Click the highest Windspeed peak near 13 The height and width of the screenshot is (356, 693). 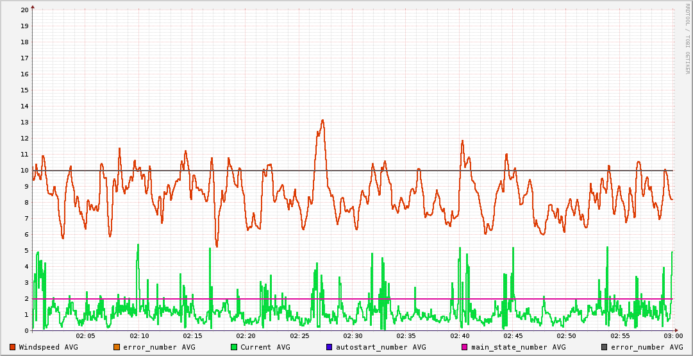(x=322, y=120)
